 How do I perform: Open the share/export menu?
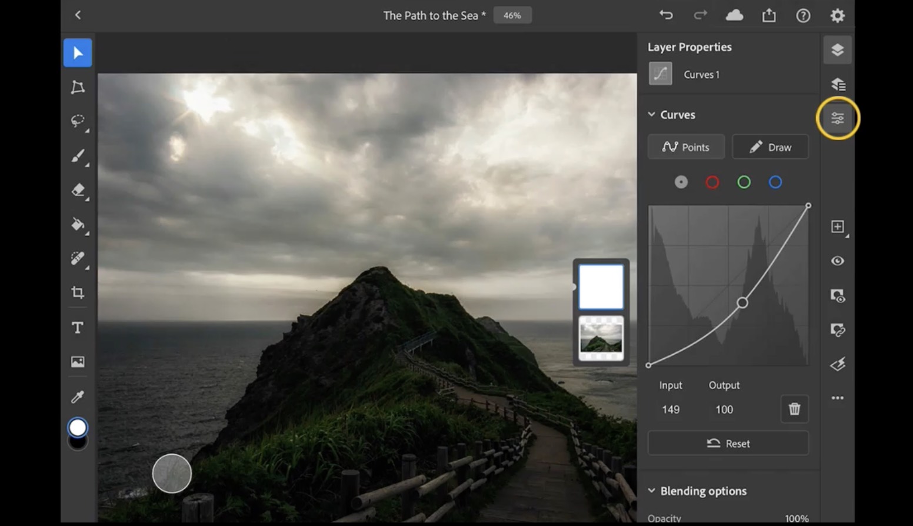tap(769, 15)
